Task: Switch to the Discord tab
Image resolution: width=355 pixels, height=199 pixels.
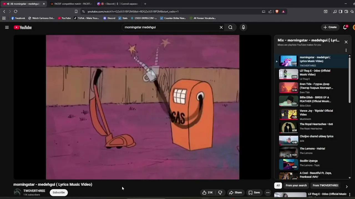Action: [x=118, y=4]
